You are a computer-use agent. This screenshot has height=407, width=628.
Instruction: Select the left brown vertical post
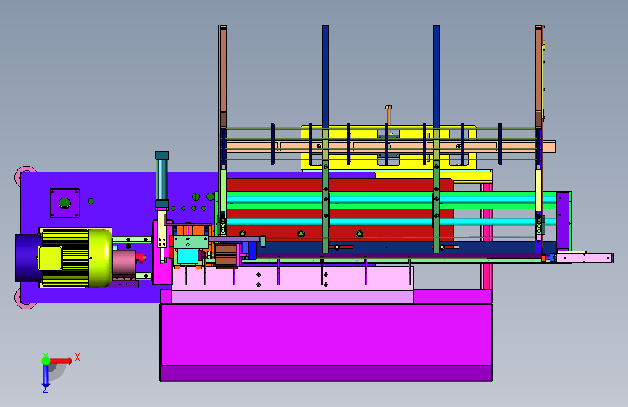coord(224,76)
